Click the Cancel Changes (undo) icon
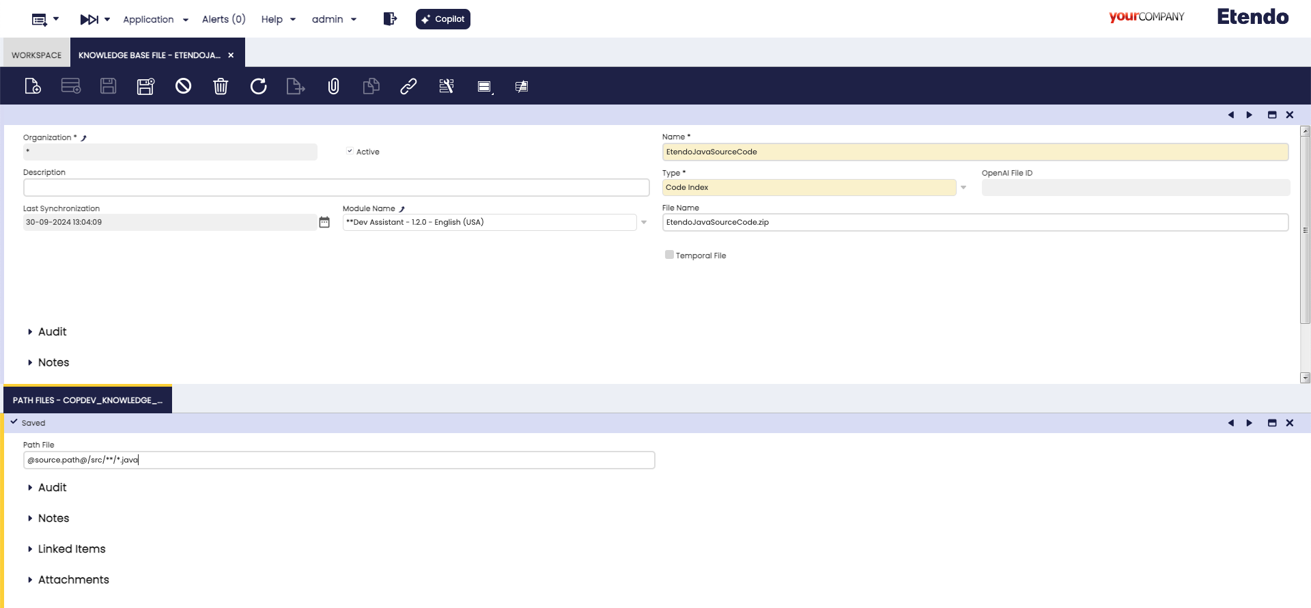The image size is (1311, 608). pos(183,86)
